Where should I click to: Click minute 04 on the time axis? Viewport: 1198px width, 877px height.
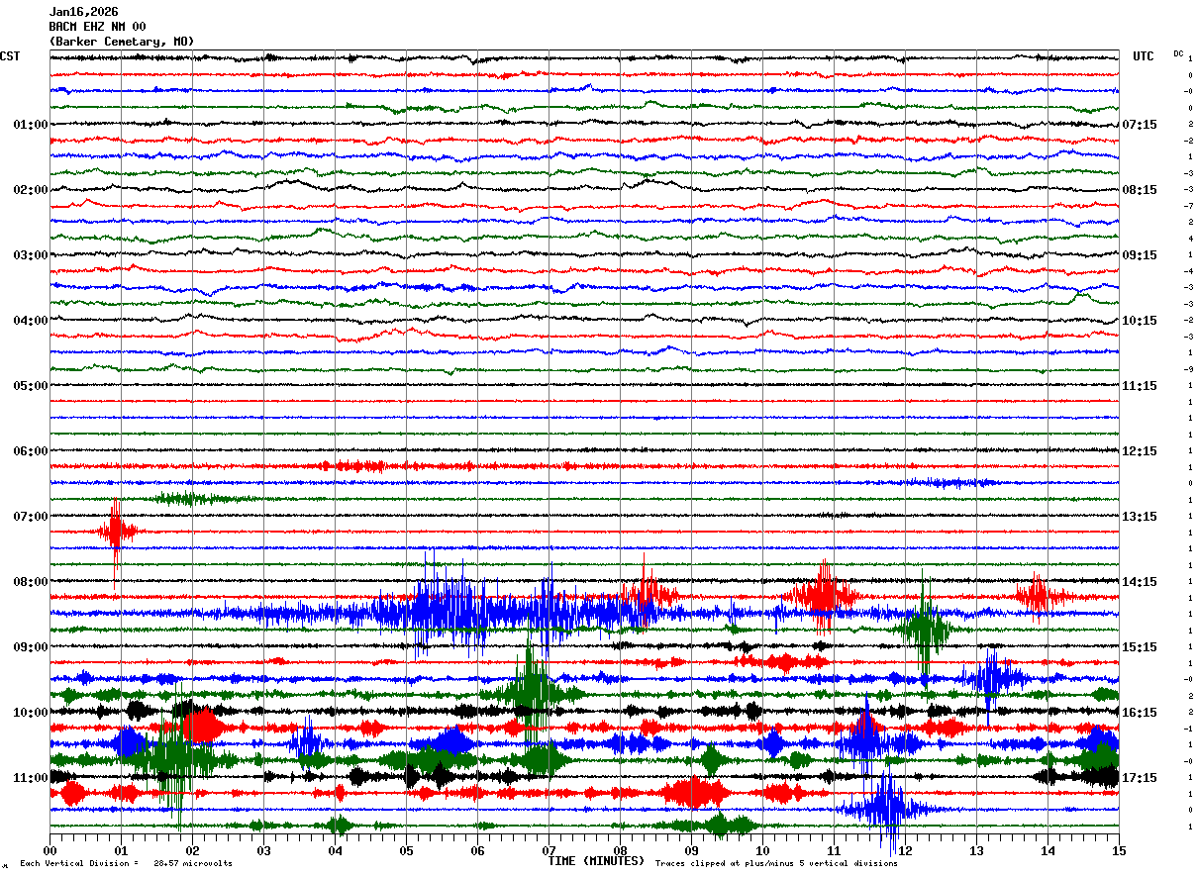point(335,850)
